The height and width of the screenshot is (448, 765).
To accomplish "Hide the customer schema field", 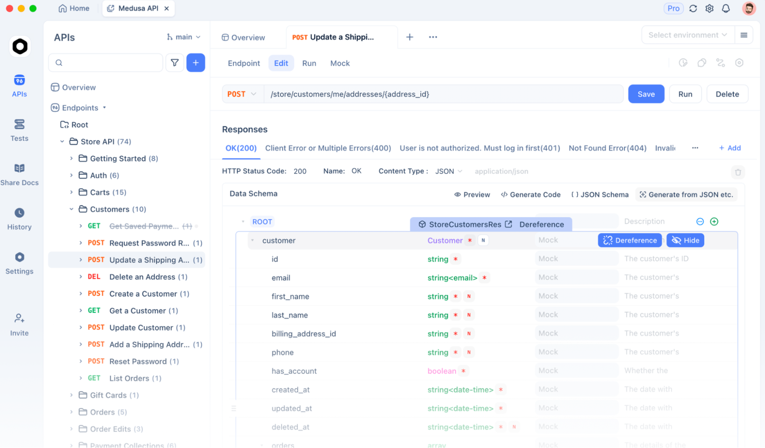I will [x=685, y=240].
